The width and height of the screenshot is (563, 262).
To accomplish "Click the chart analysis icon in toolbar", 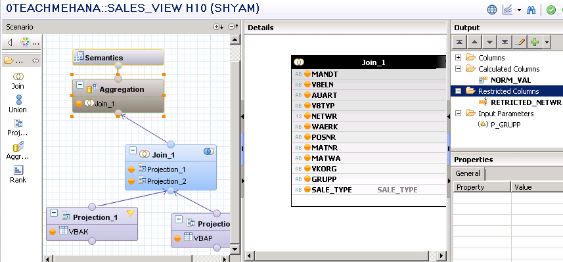I will (x=507, y=10).
